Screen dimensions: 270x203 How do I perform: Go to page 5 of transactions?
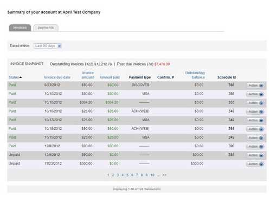point(127,175)
